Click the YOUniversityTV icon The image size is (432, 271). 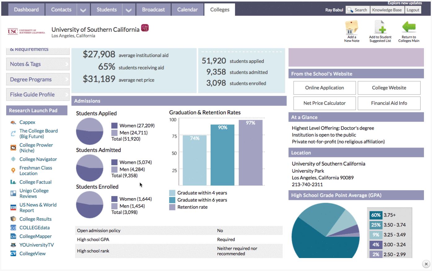tap(13, 245)
